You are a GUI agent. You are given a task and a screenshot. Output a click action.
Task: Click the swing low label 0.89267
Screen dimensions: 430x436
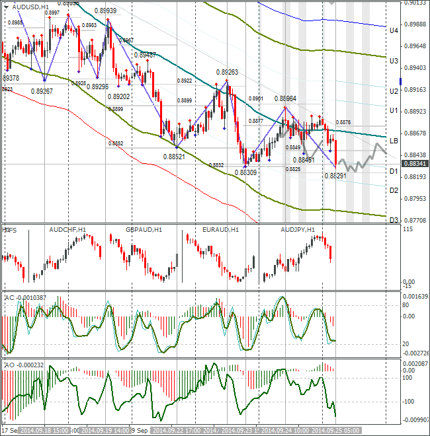click(x=42, y=91)
